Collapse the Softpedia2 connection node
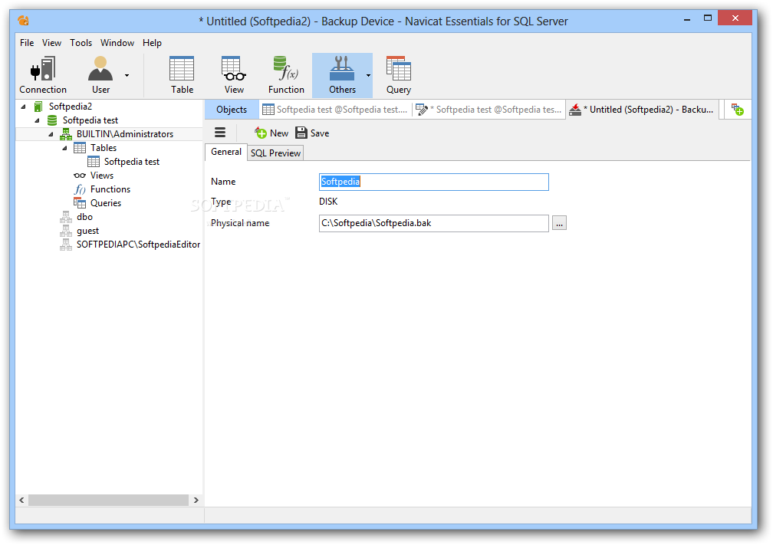The width and height of the screenshot is (773, 545). click(23, 107)
